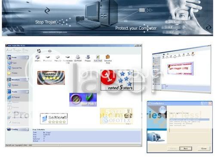Image resolution: width=215 pixels, height=157 pixels.
Task: Click the Sensitive Area briefcase icon
Action: coord(107,57)
